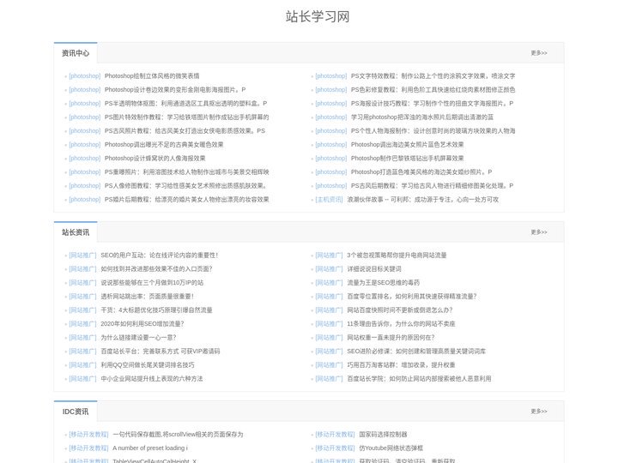Open article 国家码选择控制器

[x=383, y=434]
